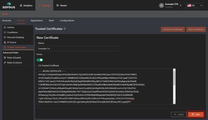208x120 pixels.
Task: Switch to the Policies tab
Action: [21, 21]
